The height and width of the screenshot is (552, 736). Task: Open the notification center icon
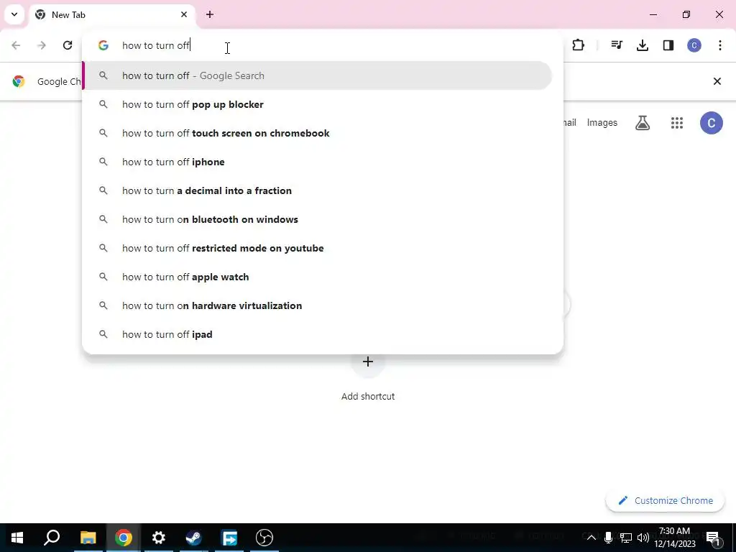coord(714,538)
